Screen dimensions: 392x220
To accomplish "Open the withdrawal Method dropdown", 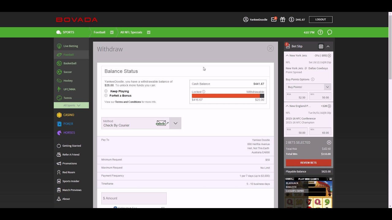I will (175, 123).
